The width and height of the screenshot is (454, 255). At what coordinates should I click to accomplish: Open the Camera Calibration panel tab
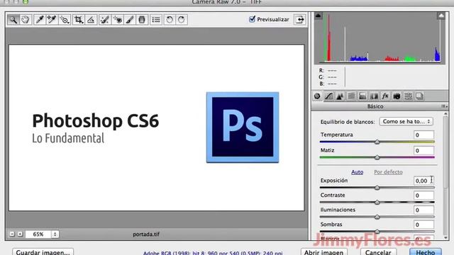point(397,96)
